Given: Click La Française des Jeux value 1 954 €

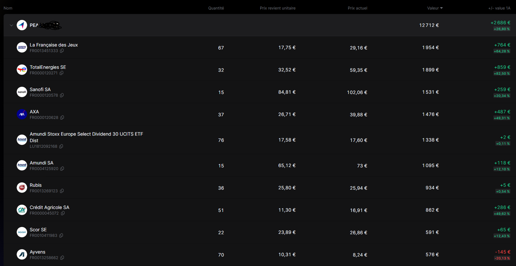Looking at the screenshot, I should point(430,47).
